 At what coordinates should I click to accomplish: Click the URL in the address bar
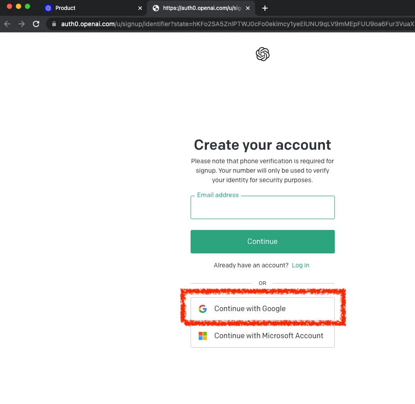[237, 24]
